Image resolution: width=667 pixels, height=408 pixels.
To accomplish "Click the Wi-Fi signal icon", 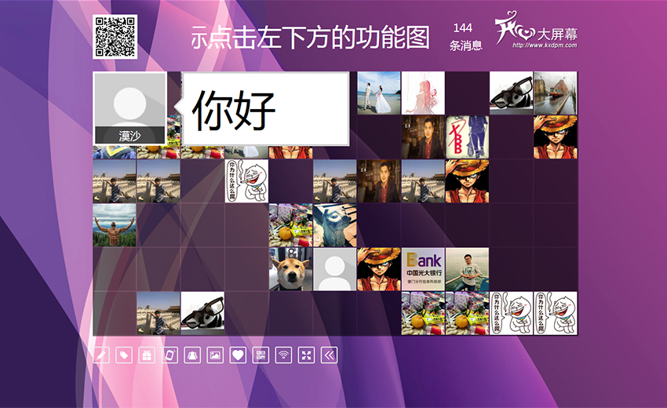I will pyautogui.click(x=283, y=355).
